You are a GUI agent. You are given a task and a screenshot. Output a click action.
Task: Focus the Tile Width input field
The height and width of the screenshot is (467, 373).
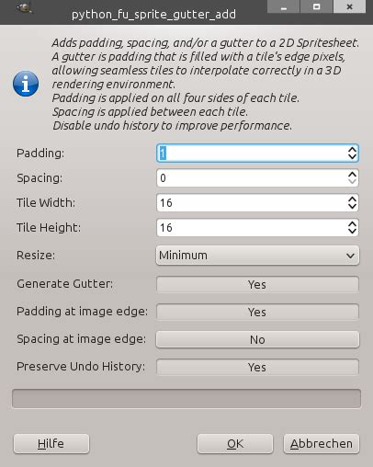(252, 203)
